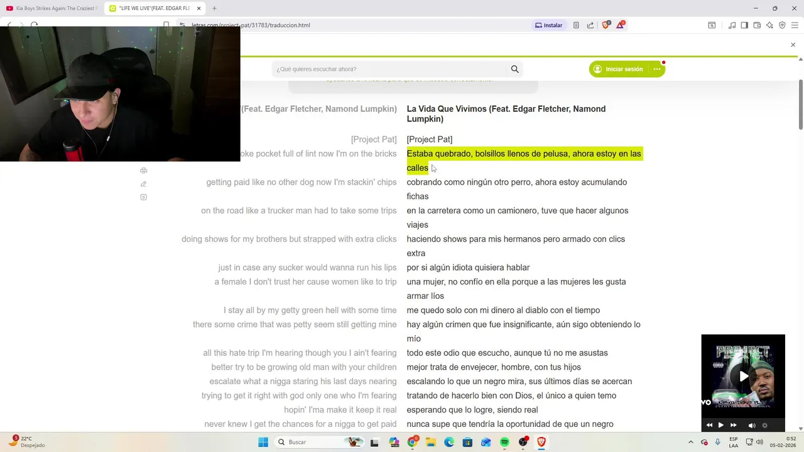This screenshot has height=452, width=804.
Task: Click the pencil edit icon on left sidebar
Action: click(x=144, y=184)
